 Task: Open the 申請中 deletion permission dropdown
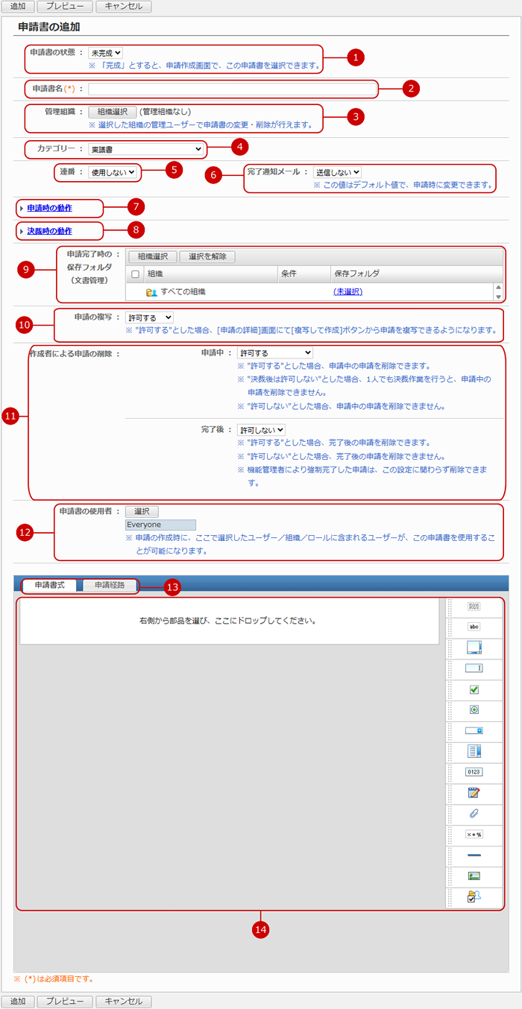point(274,352)
